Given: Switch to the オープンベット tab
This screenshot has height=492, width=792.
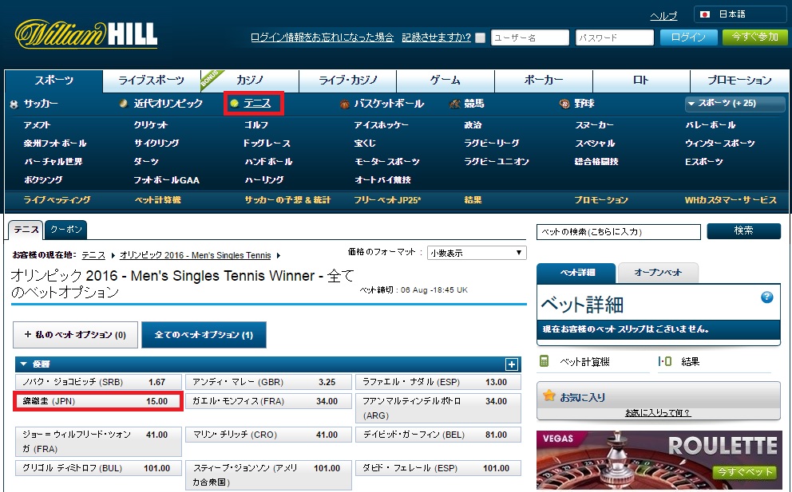Looking at the screenshot, I should (658, 273).
